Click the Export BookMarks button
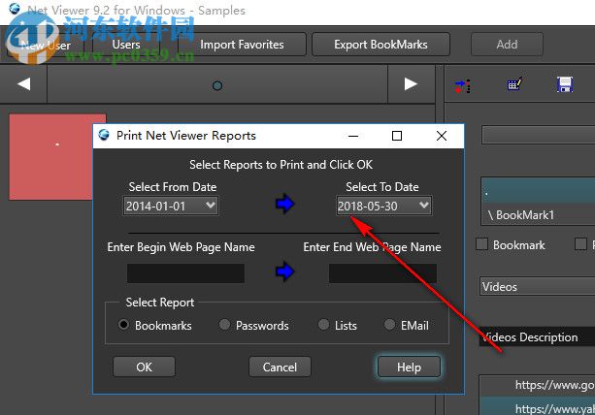Image resolution: width=595 pixels, height=415 pixels. point(380,45)
